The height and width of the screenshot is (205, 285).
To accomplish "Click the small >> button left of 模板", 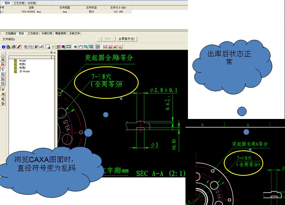I will pyautogui.click(x=99, y=39).
